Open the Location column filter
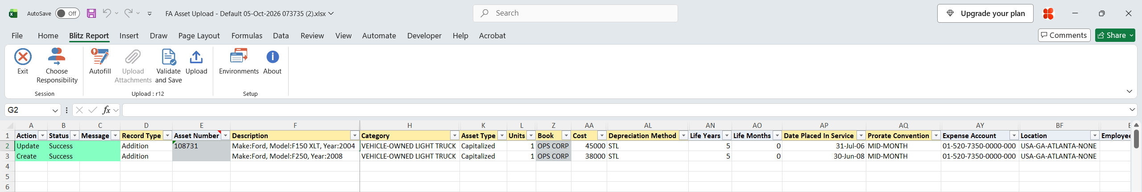Screen dimensions: 1142x192 tap(1095, 135)
